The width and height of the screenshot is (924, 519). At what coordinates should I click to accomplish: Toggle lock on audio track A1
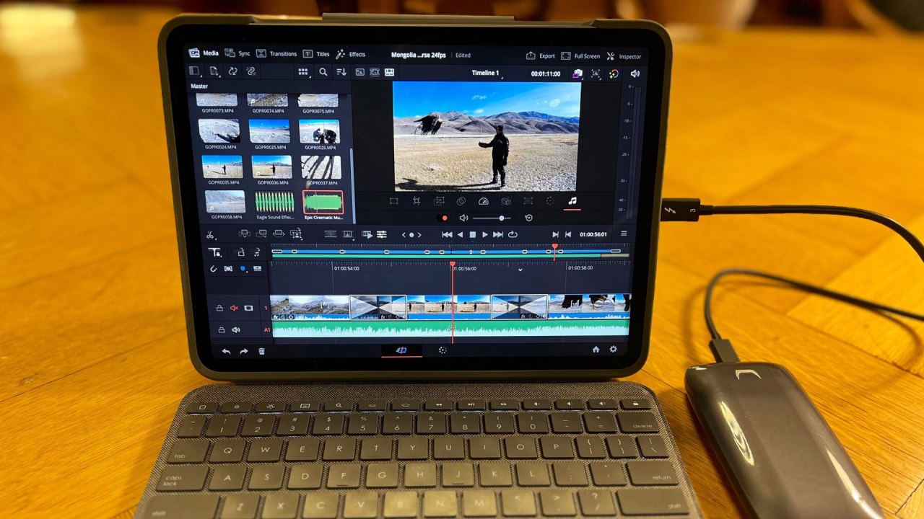pos(221,329)
